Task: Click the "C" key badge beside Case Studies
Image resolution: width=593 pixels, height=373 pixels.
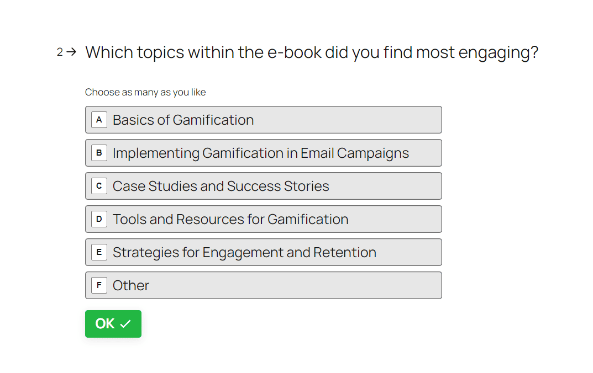Action: click(x=99, y=186)
